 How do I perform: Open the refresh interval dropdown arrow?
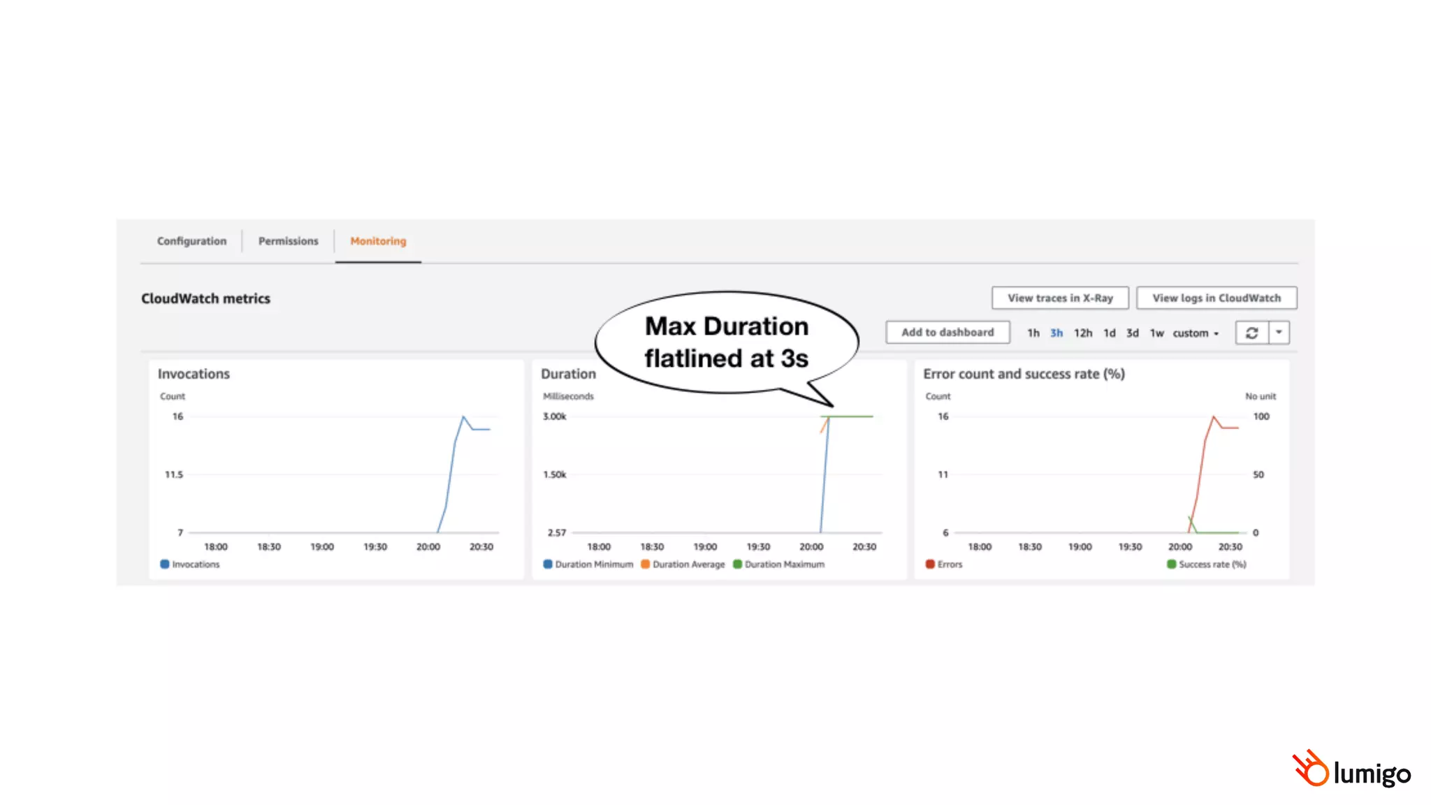click(1279, 333)
